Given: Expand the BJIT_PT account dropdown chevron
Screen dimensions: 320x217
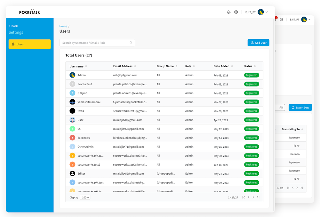Looking at the screenshot, I should 267,12.
